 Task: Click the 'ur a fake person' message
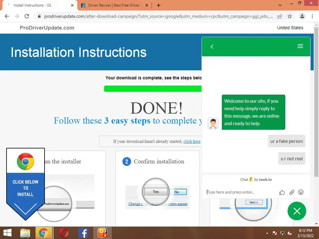point(287,141)
